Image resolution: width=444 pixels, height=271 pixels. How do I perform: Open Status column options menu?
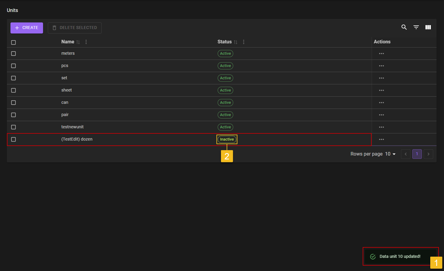point(244,42)
